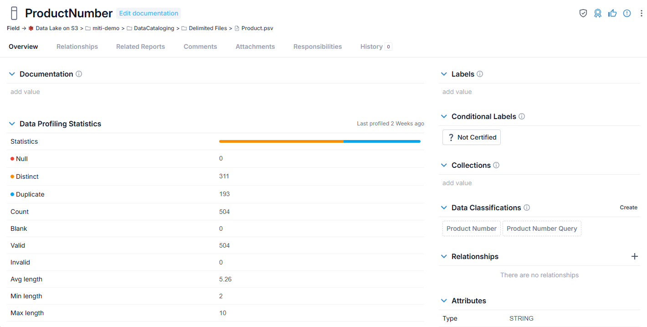The height and width of the screenshot is (327, 647).
Task: Collapse the Data Classifications section
Action: tap(444, 208)
